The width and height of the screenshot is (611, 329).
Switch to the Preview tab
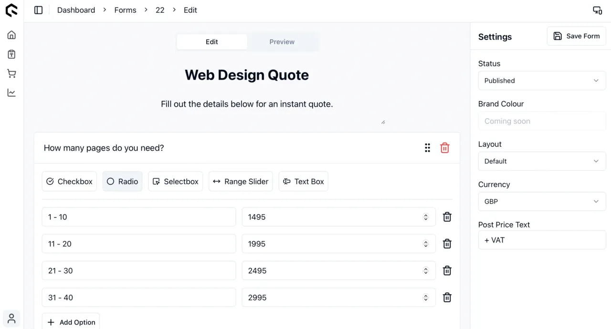(282, 41)
